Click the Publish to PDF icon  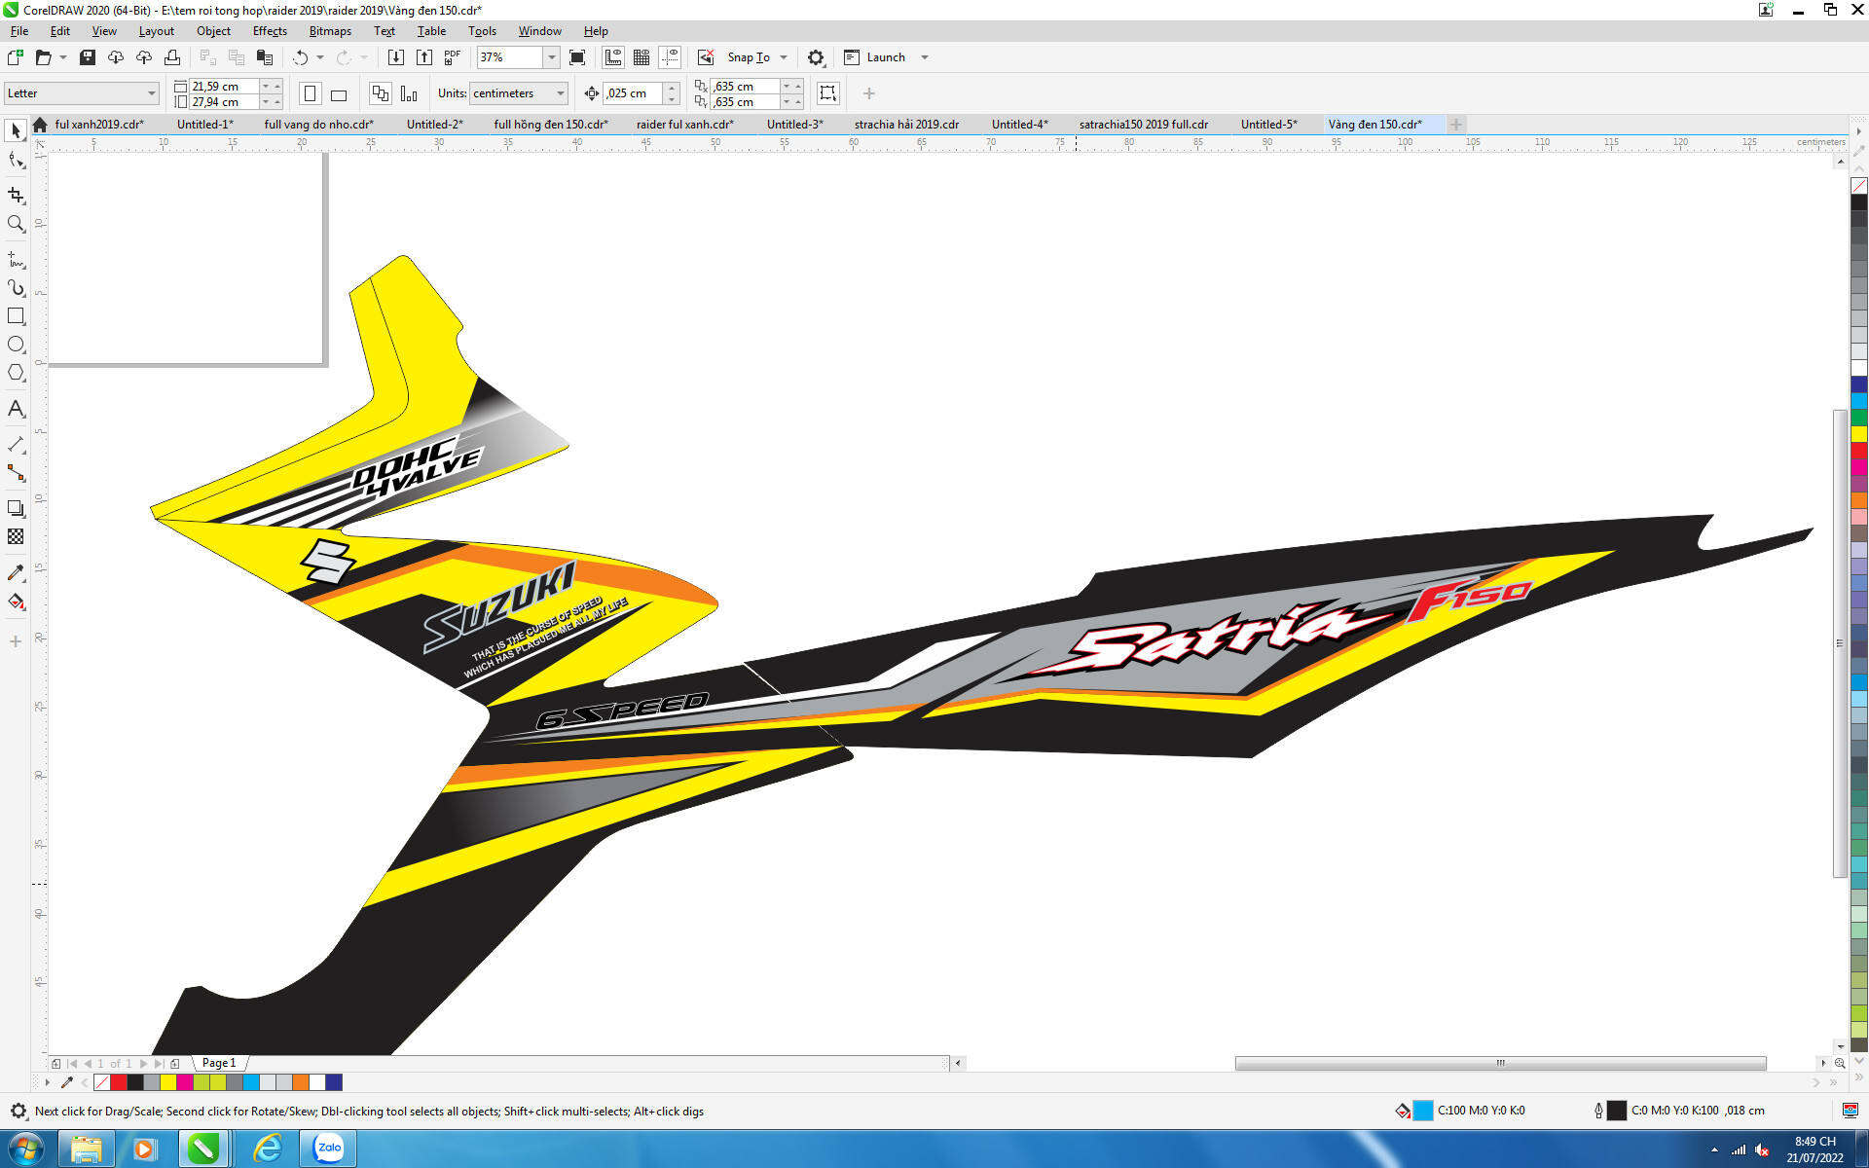[x=452, y=57]
